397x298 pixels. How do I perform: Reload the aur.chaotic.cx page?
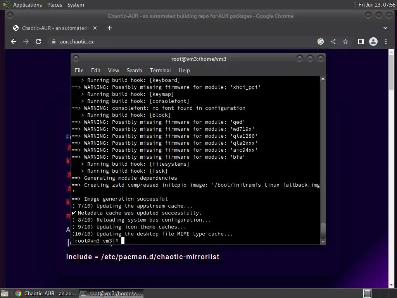(x=38, y=42)
